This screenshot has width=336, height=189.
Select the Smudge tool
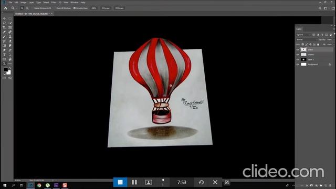pos(10,46)
